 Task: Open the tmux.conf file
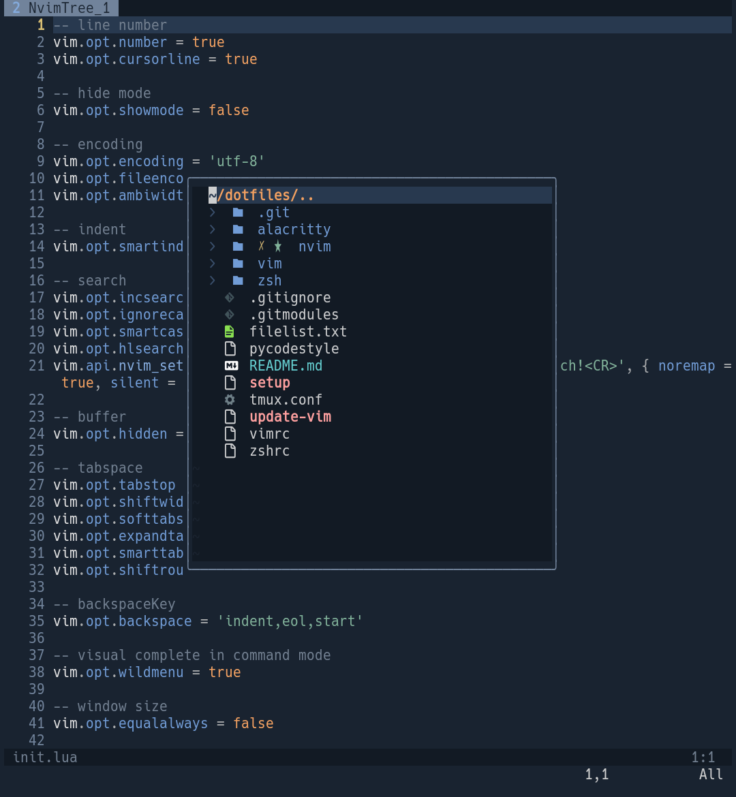pos(286,400)
